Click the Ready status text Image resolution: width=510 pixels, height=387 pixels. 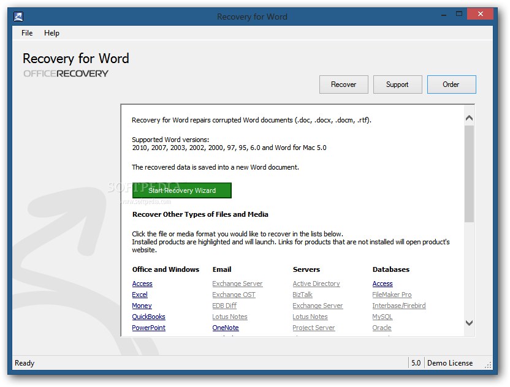point(25,363)
